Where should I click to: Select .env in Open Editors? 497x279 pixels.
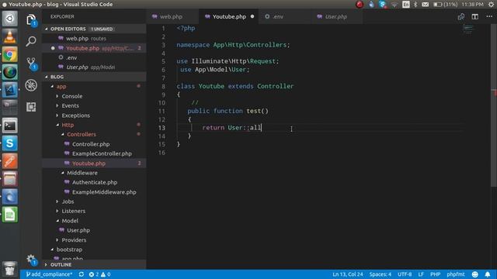click(x=94, y=58)
